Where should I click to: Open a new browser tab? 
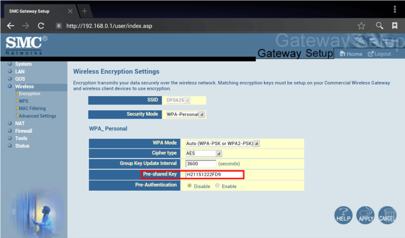(84, 11)
